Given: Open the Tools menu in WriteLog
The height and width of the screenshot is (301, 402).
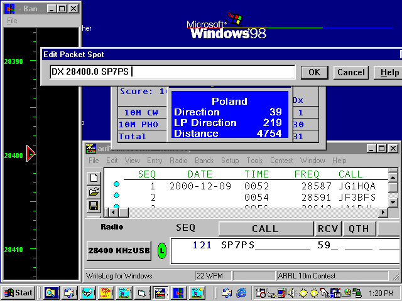Looking at the screenshot, I should click(x=254, y=161).
